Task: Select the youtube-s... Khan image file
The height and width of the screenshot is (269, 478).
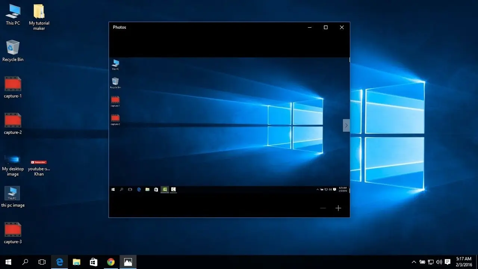Action: [x=39, y=168]
